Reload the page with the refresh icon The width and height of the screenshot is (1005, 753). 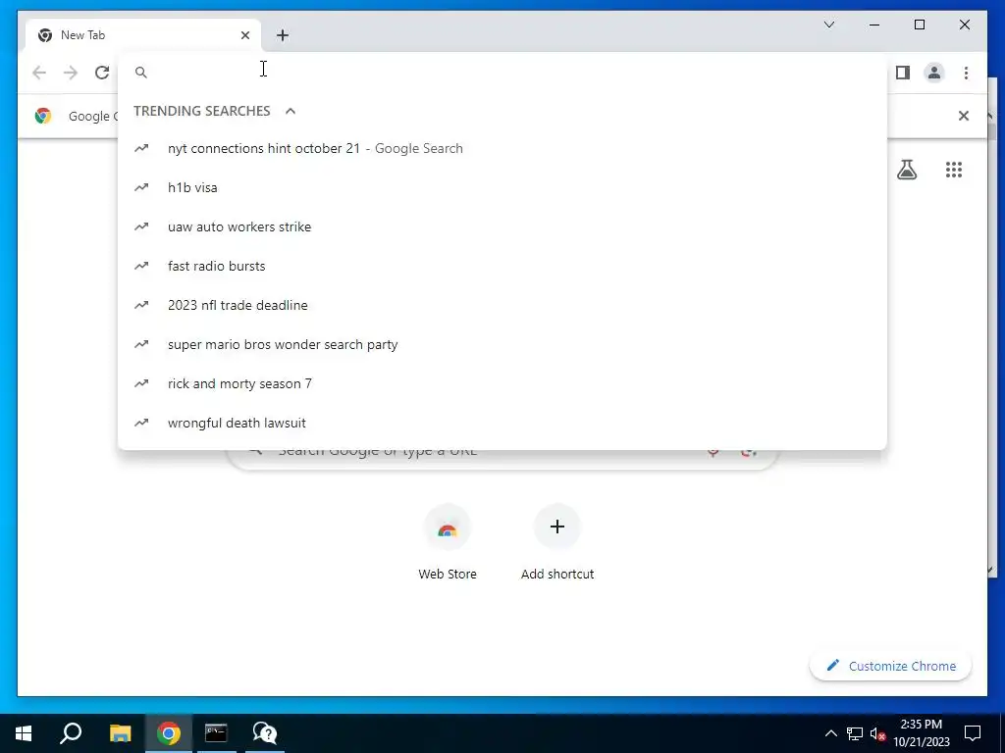click(102, 73)
